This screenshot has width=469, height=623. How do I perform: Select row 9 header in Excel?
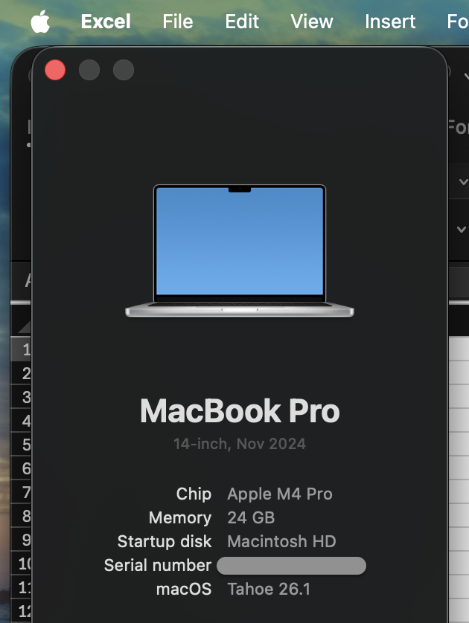(21, 540)
